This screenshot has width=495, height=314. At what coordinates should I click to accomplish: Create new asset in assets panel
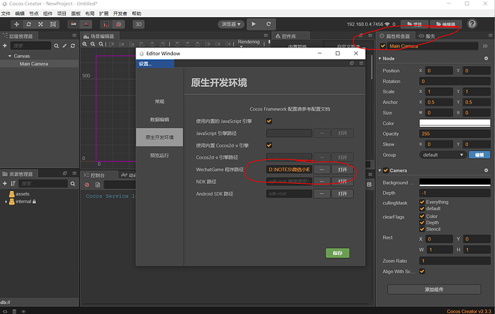point(5,184)
